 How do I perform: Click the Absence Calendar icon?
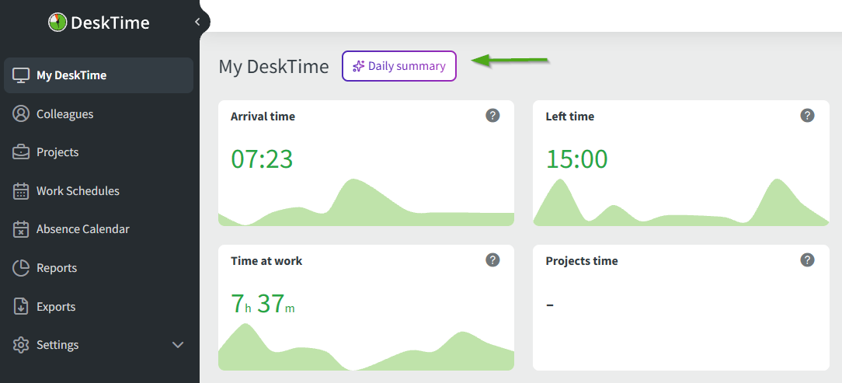pos(22,229)
